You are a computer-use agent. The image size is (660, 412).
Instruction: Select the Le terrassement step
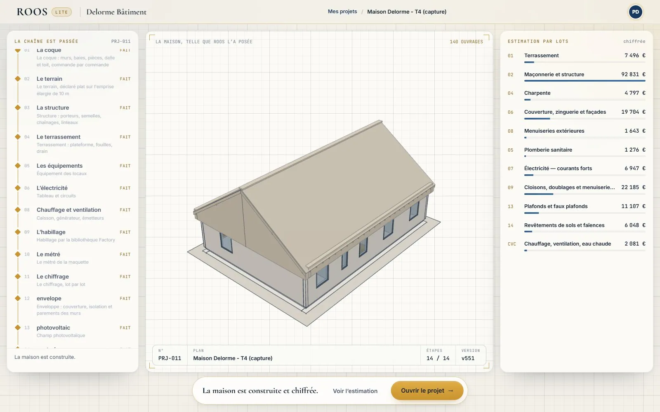click(73, 144)
